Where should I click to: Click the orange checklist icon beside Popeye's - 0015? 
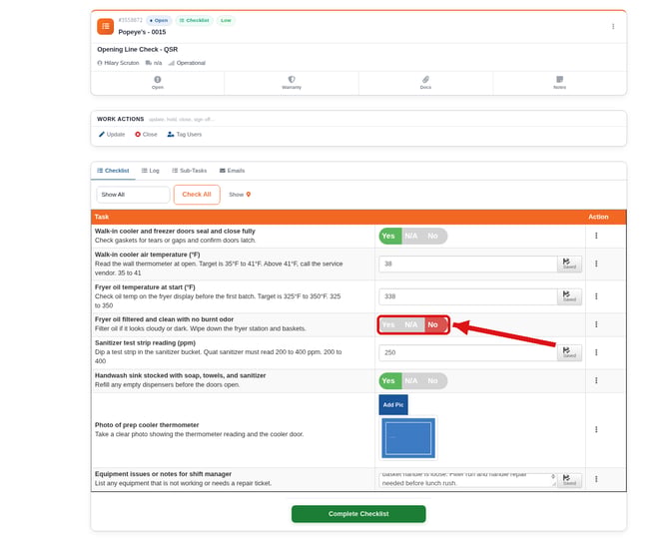pyautogui.click(x=106, y=26)
